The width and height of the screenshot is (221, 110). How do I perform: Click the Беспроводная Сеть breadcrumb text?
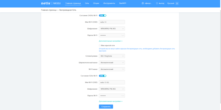(x=68, y=10)
